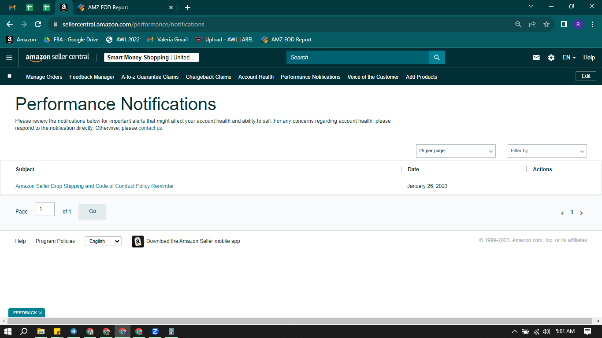Click the share page icon in address bar

point(532,24)
